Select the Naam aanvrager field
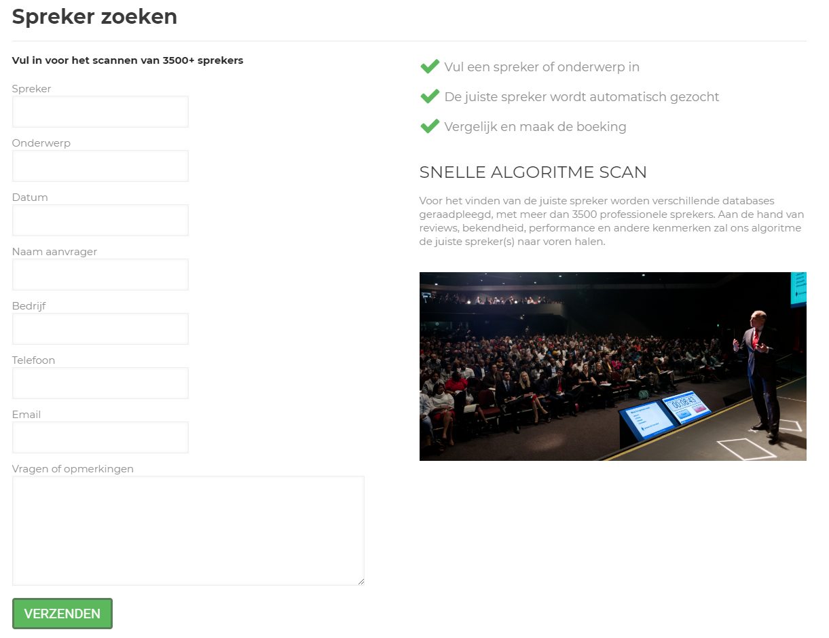This screenshot has height=638, width=829. [x=100, y=274]
